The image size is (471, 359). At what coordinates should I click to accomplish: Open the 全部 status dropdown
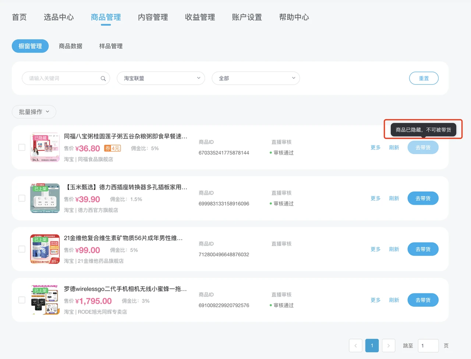[x=256, y=78]
